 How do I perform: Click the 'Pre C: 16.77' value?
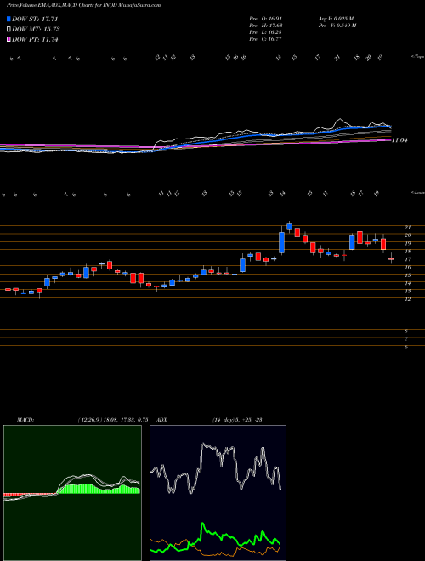click(266, 39)
